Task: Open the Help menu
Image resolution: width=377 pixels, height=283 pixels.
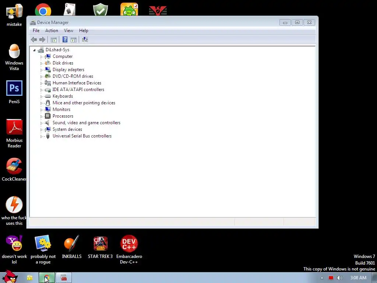Action: [84, 31]
